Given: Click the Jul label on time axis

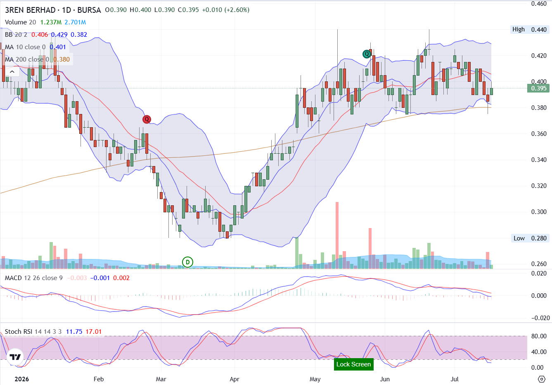Looking at the screenshot, I should [455, 379].
